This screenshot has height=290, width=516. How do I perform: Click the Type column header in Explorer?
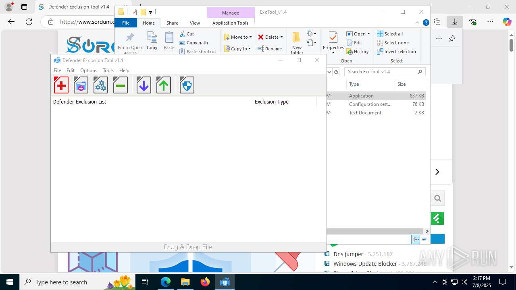click(370, 84)
